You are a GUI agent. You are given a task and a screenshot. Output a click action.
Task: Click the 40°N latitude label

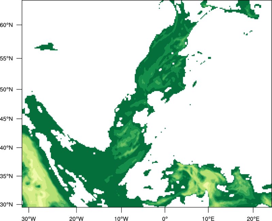[6, 148]
